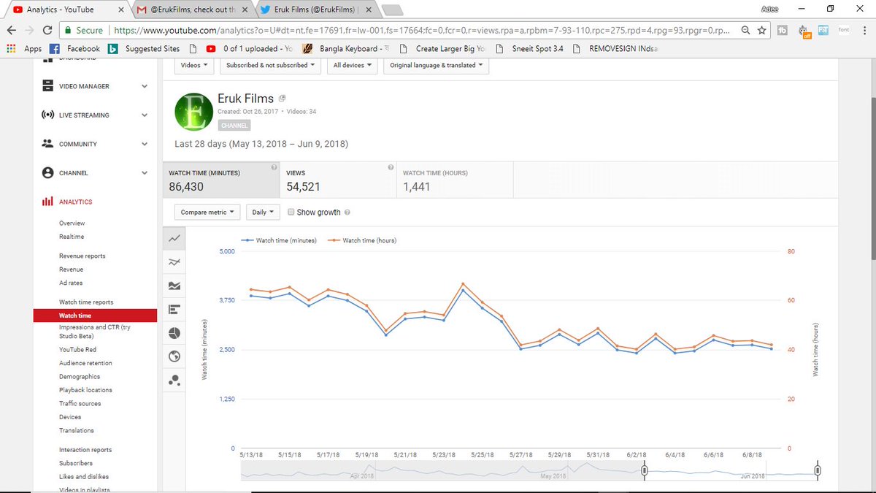Open the Subscribers report

76,463
